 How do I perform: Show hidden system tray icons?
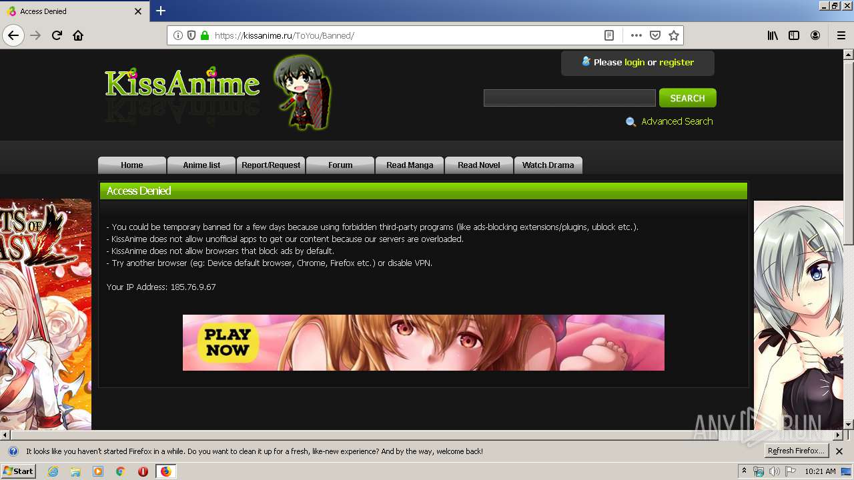tap(745, 471)
